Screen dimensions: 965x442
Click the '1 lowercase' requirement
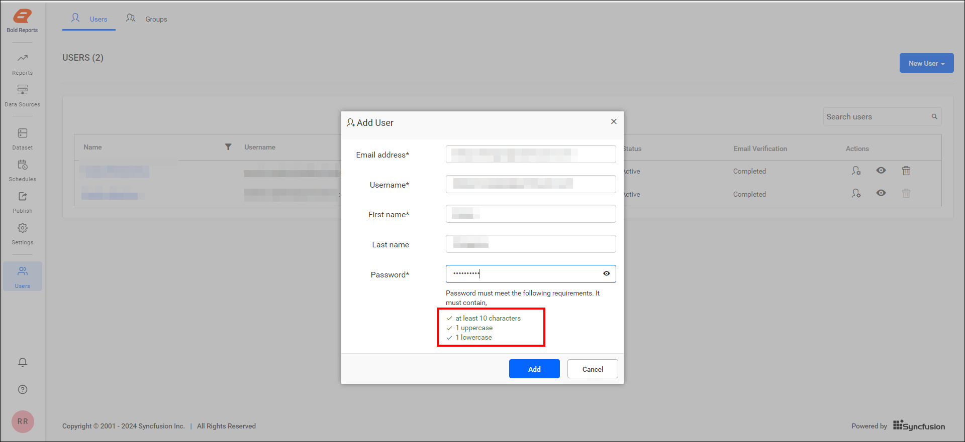pos(473,337)
